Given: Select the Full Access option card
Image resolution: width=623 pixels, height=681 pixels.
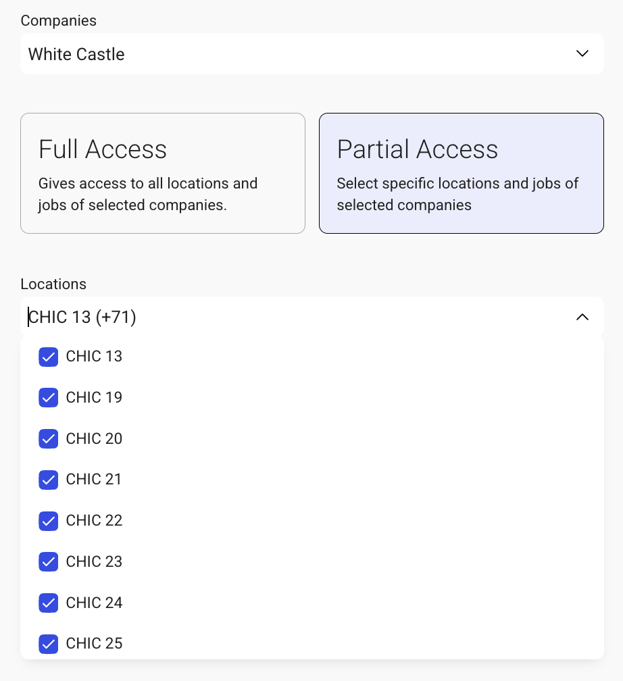Looking at the screenshot, I should coord(163,173).
